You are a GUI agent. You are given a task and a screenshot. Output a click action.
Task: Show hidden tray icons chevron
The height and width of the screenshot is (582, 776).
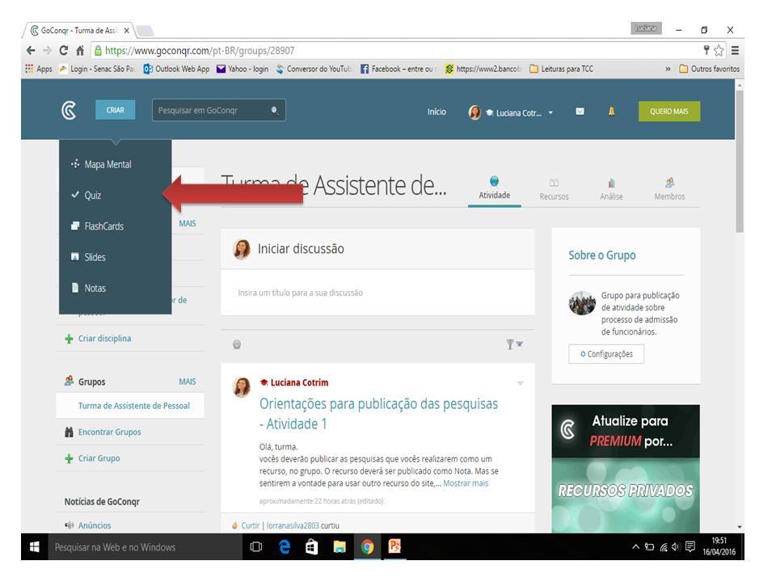click(x=636, y=547)
